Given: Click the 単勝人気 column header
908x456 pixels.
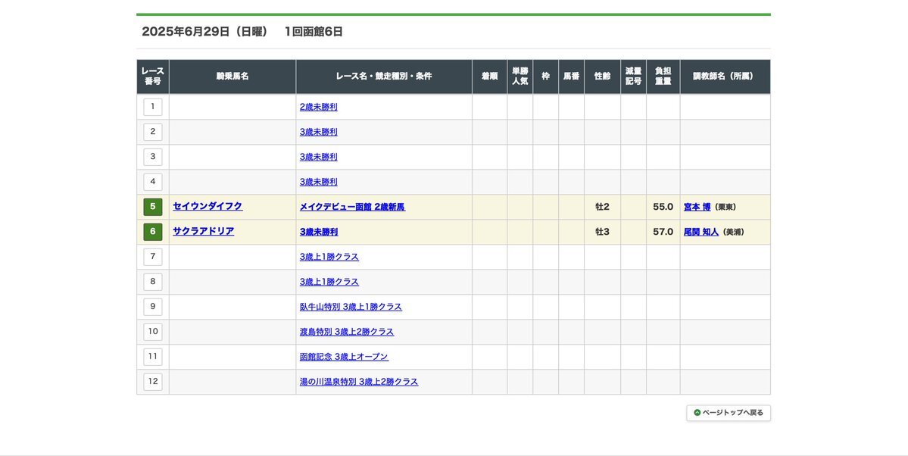Looking at the screenshot, I should tap(520, 77).
